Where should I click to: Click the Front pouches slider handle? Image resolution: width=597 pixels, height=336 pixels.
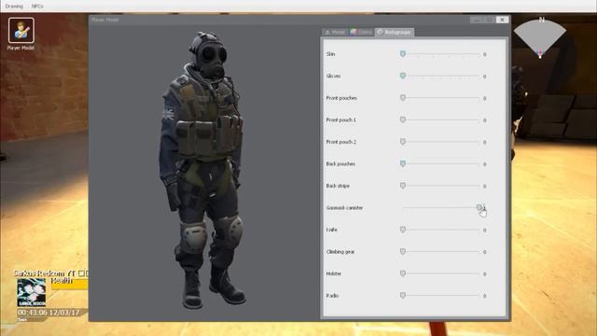403,98
